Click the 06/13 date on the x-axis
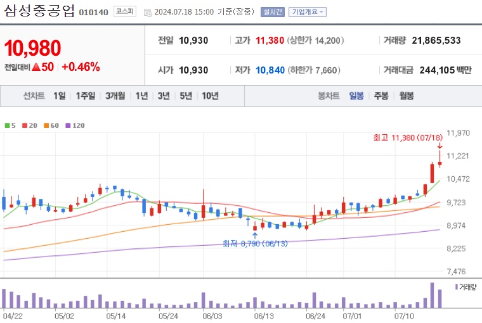Image resolution: width=482 pixels, height=323 pixels. pos(264,316)
